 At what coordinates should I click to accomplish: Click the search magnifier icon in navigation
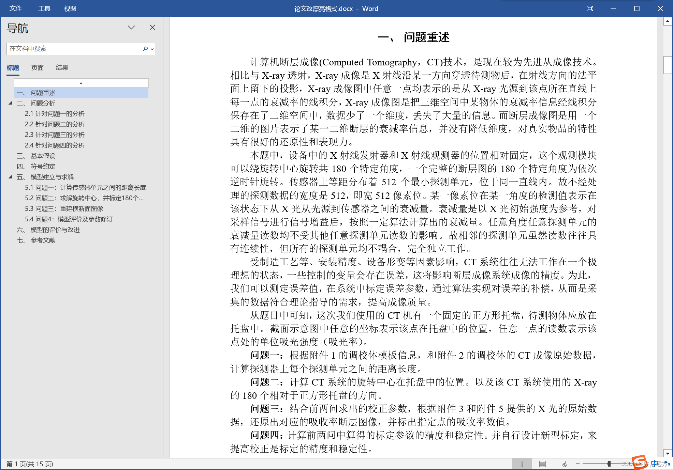(x=145, y=49)
